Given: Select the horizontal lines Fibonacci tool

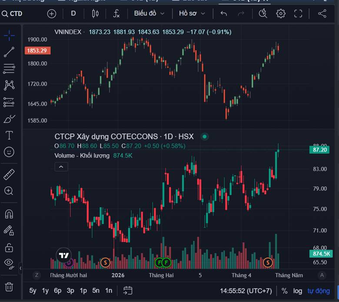Looking at the screenshot, I should [x=9, y=69].
